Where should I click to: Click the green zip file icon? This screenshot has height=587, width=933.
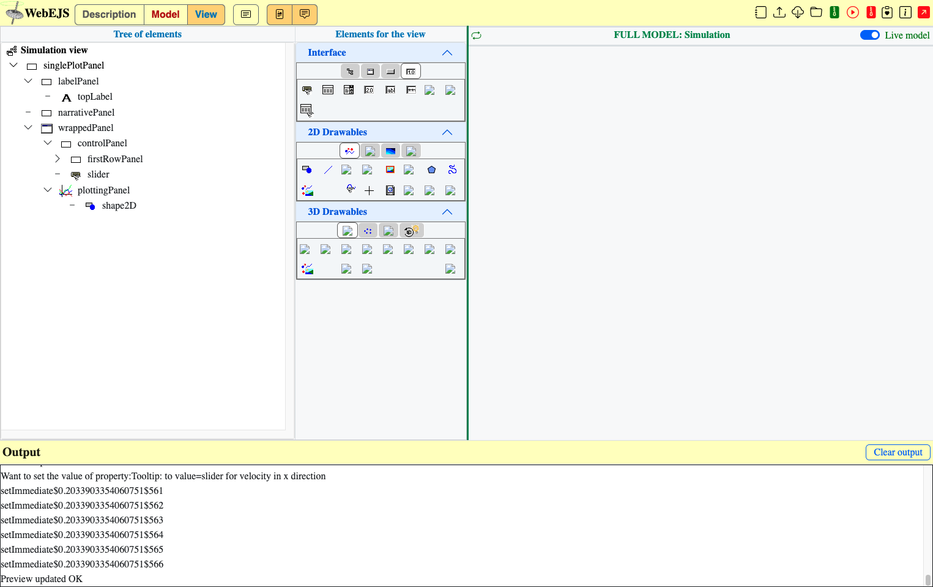834,12
